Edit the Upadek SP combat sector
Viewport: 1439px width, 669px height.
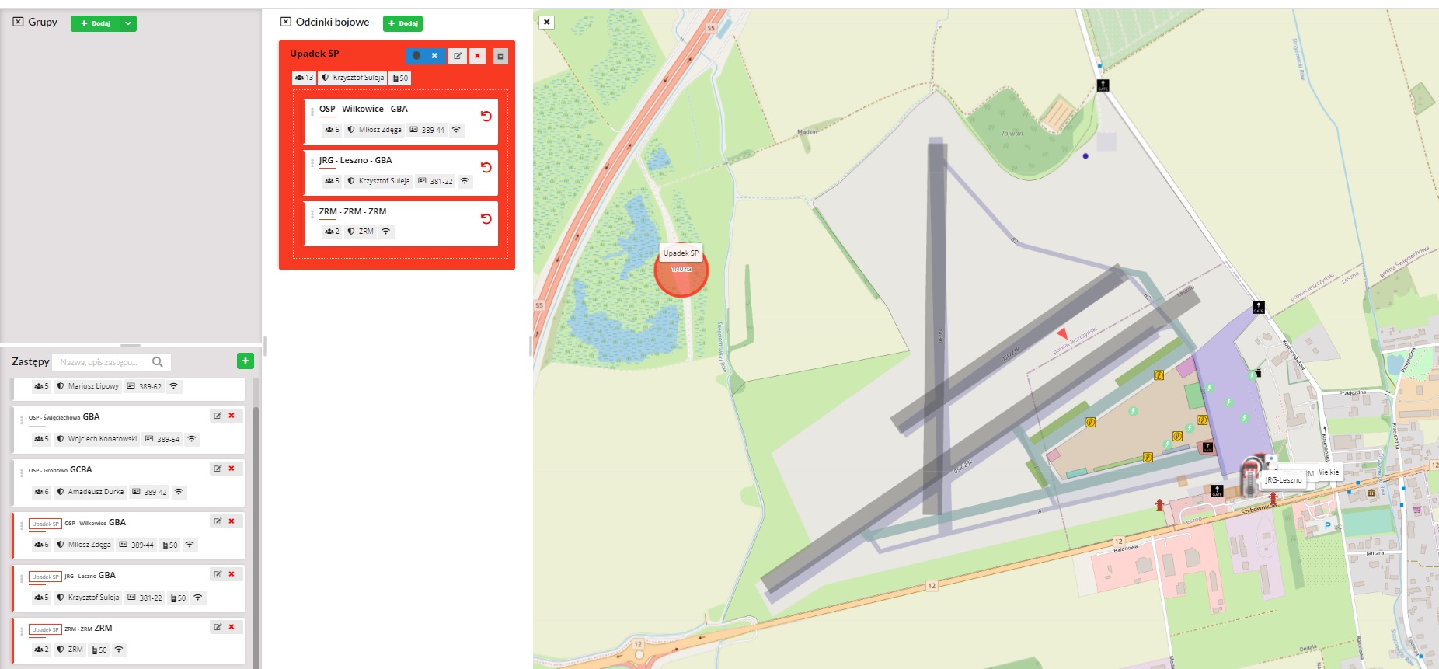coord(458,56)
